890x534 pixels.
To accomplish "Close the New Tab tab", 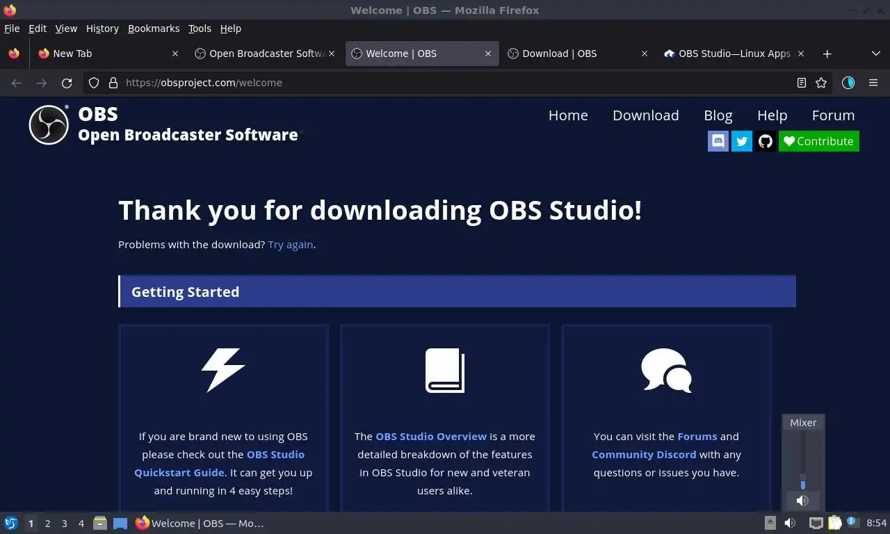I will coord(175,54).
